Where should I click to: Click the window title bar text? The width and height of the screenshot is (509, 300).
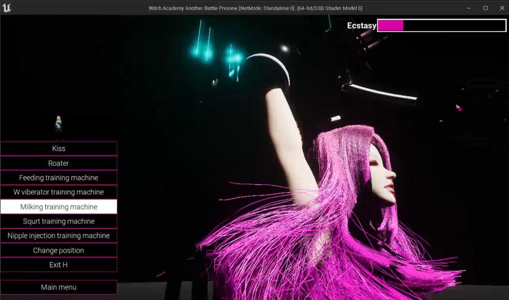[254, 8]
